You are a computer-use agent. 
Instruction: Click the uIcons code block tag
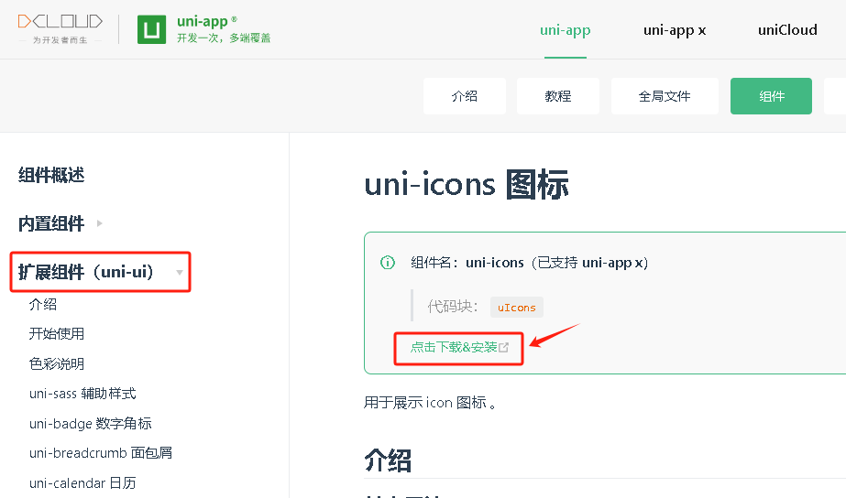click(x=516, y=308)
